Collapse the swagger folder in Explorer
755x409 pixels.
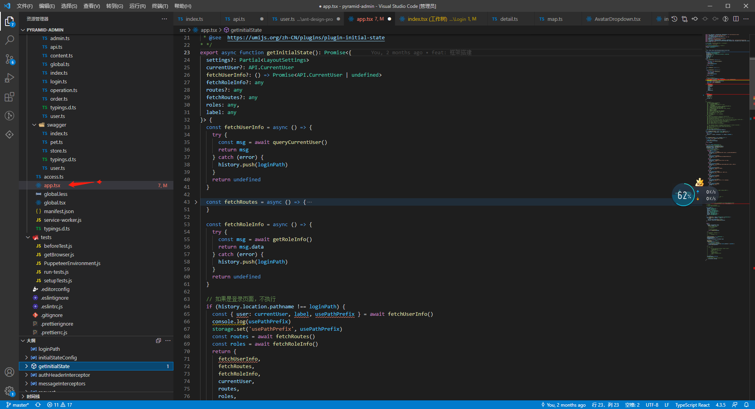[x=34, y=125]
